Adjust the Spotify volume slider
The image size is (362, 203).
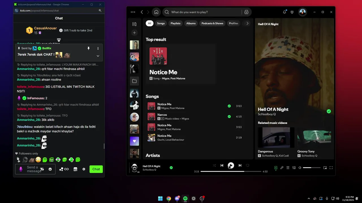coord(312,168)
